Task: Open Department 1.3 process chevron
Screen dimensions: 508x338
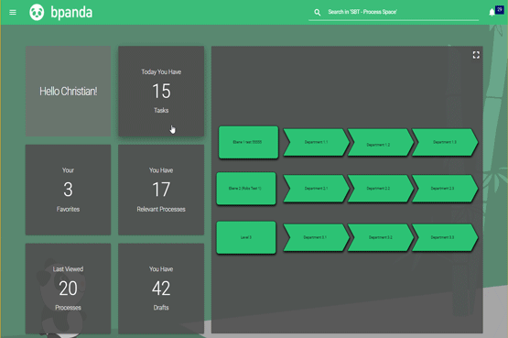Action: tap(445, 142)
